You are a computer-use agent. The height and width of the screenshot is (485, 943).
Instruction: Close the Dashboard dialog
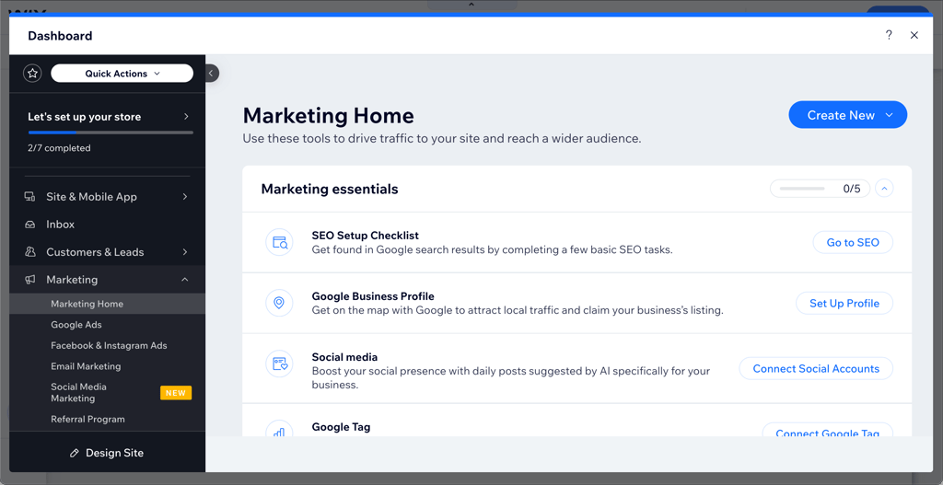pyautogui.click(x=914, y=36)
